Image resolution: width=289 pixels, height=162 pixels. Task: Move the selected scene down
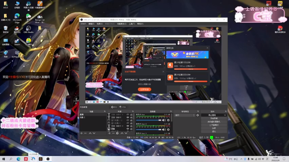tap(94, 133)
